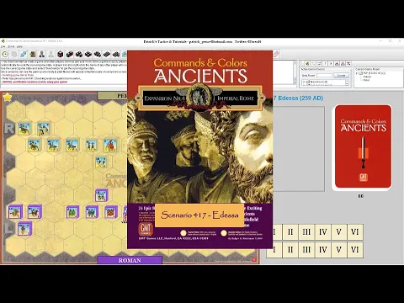Roll a single die using the one-die button
This screenshot has height=303, width=404.
coord(61,54)
